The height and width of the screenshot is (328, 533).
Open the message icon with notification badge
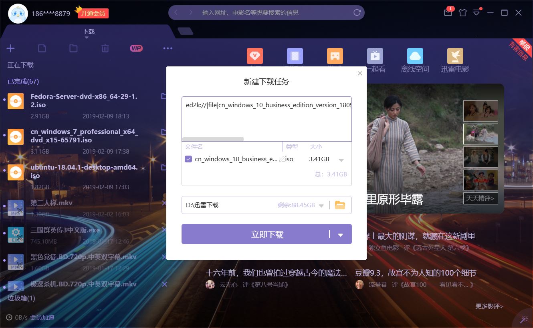(448, 12)
